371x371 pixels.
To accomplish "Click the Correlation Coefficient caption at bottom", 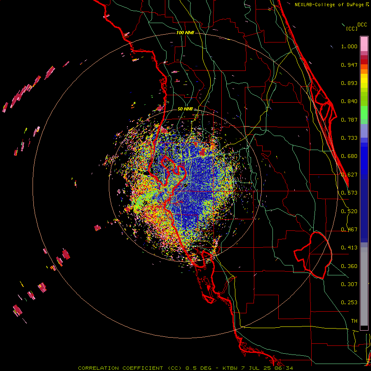I will point(185,368).
